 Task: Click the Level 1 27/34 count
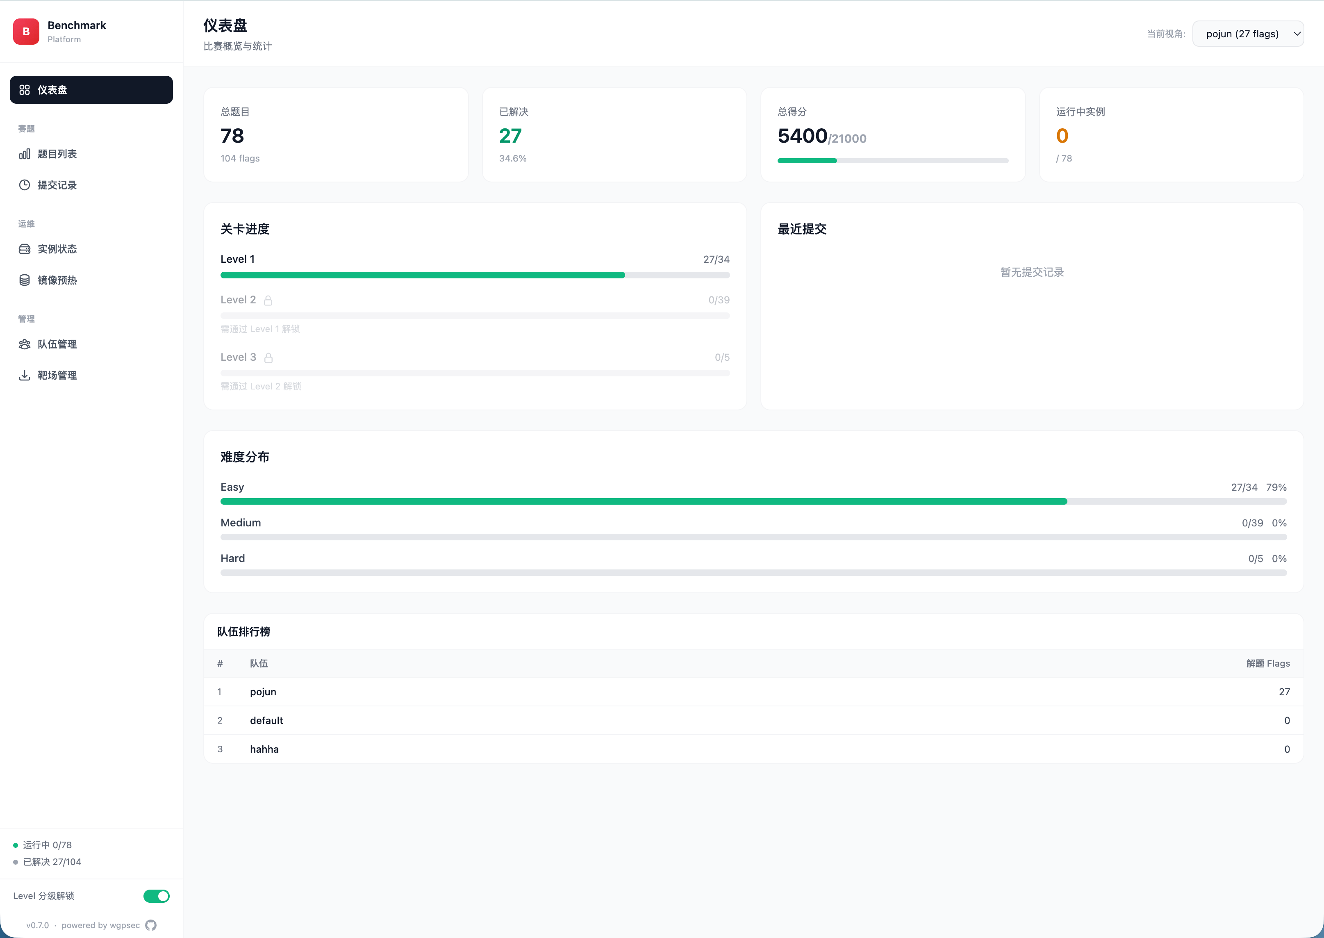tap(716, 260)
